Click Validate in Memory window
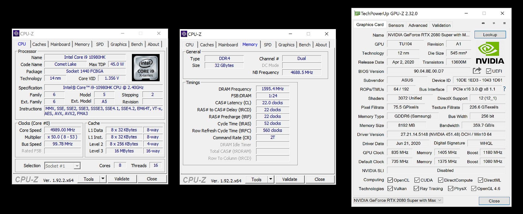Screen dimensions: 523x214 pos(290,179)
